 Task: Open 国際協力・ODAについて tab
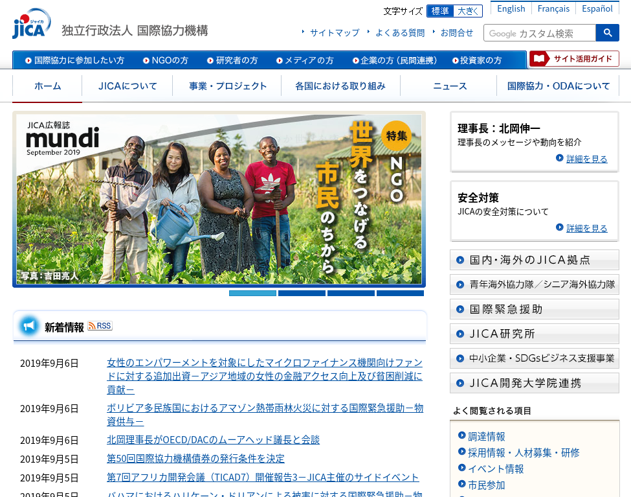point(558,86)
